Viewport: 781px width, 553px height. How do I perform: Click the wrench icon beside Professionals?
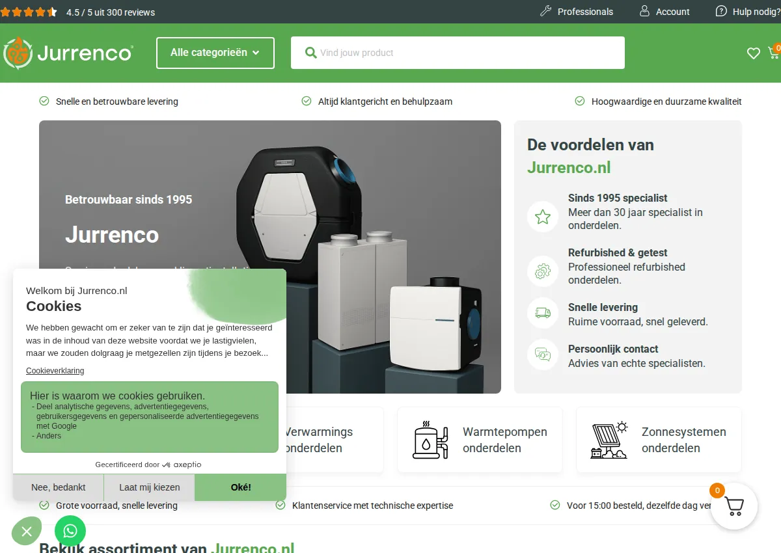point(546,11)
